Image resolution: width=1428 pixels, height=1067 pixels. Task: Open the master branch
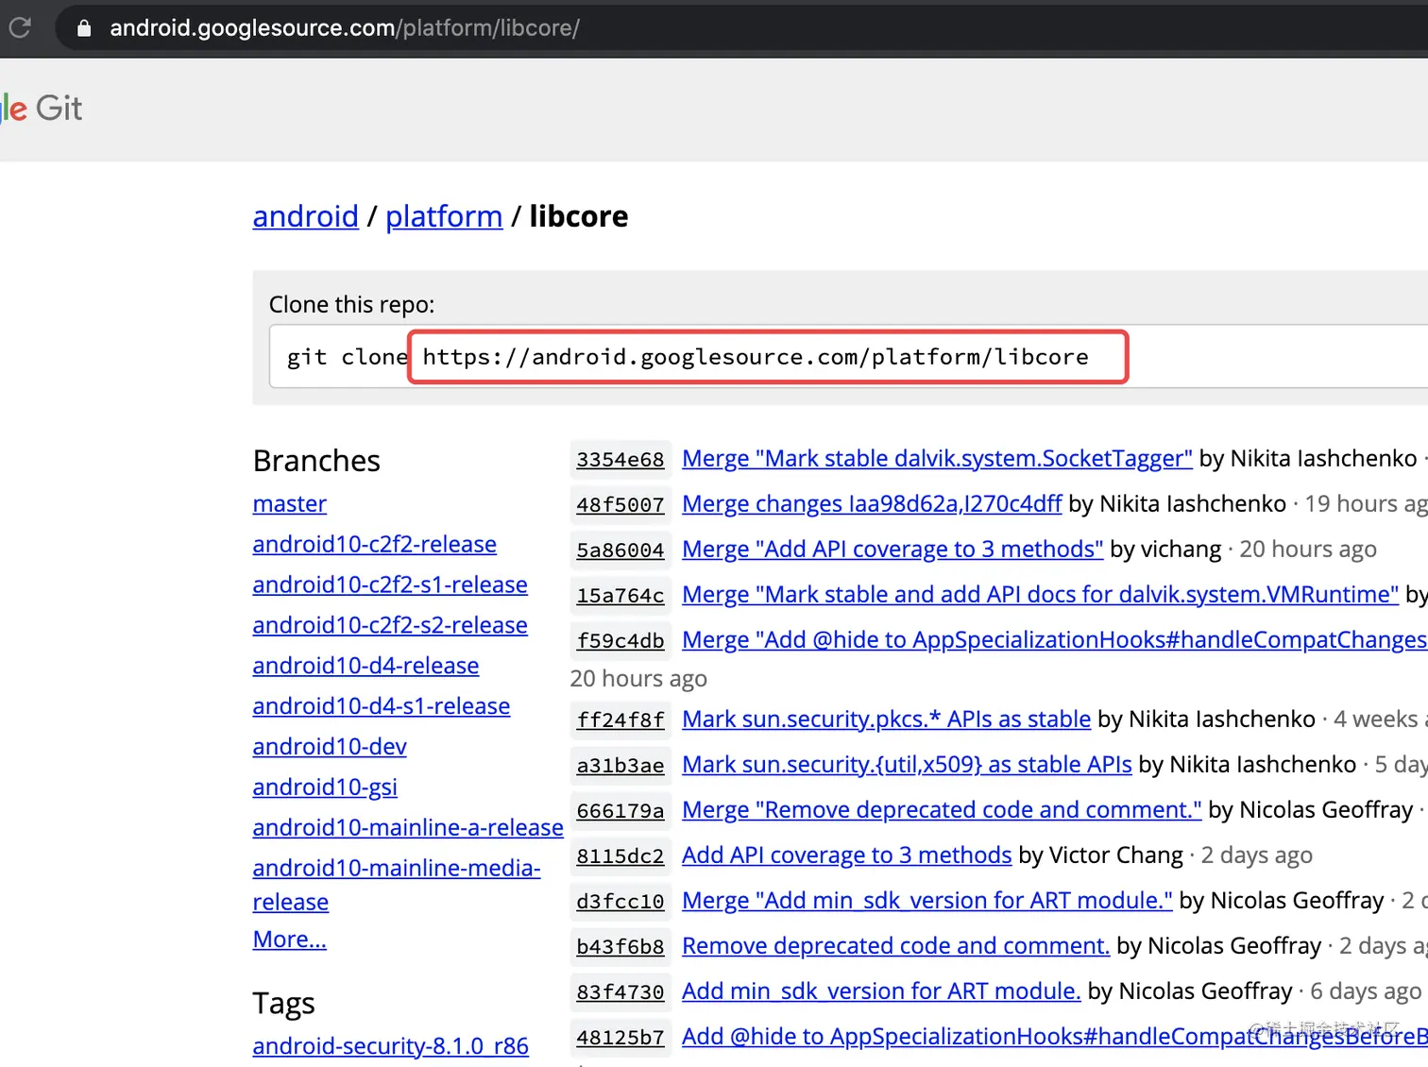tap(289, 504)
